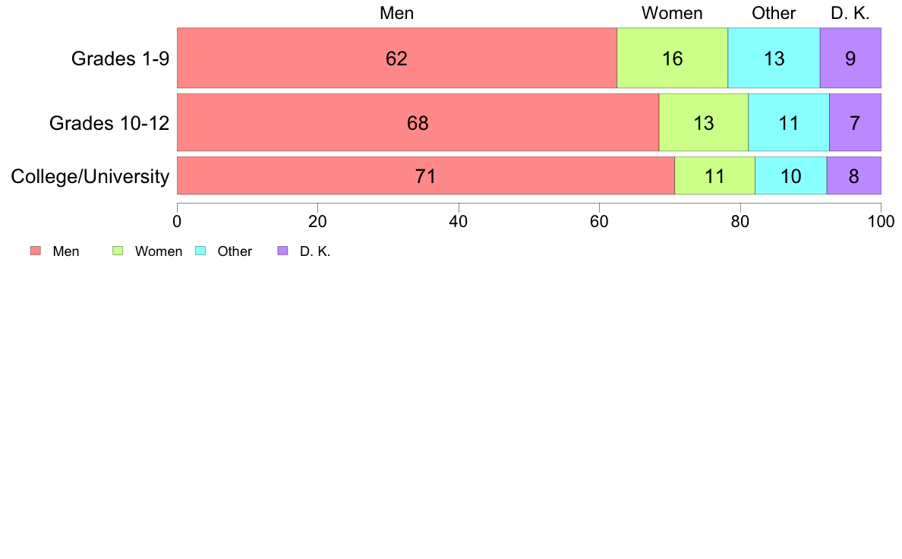This screenshot has width=902, height=559.
Task: Select the Women segment labeled 16
Action: coord(673,58)
